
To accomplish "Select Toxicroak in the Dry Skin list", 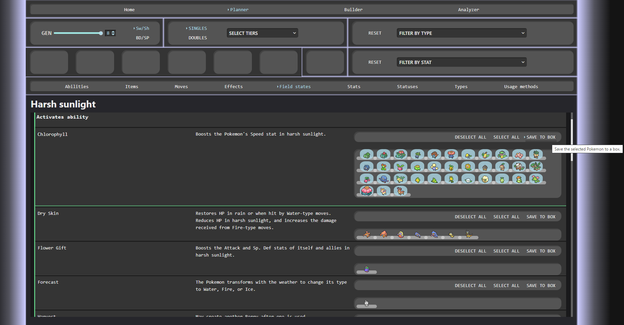I will pyautogui.click(x=434, y=234).
